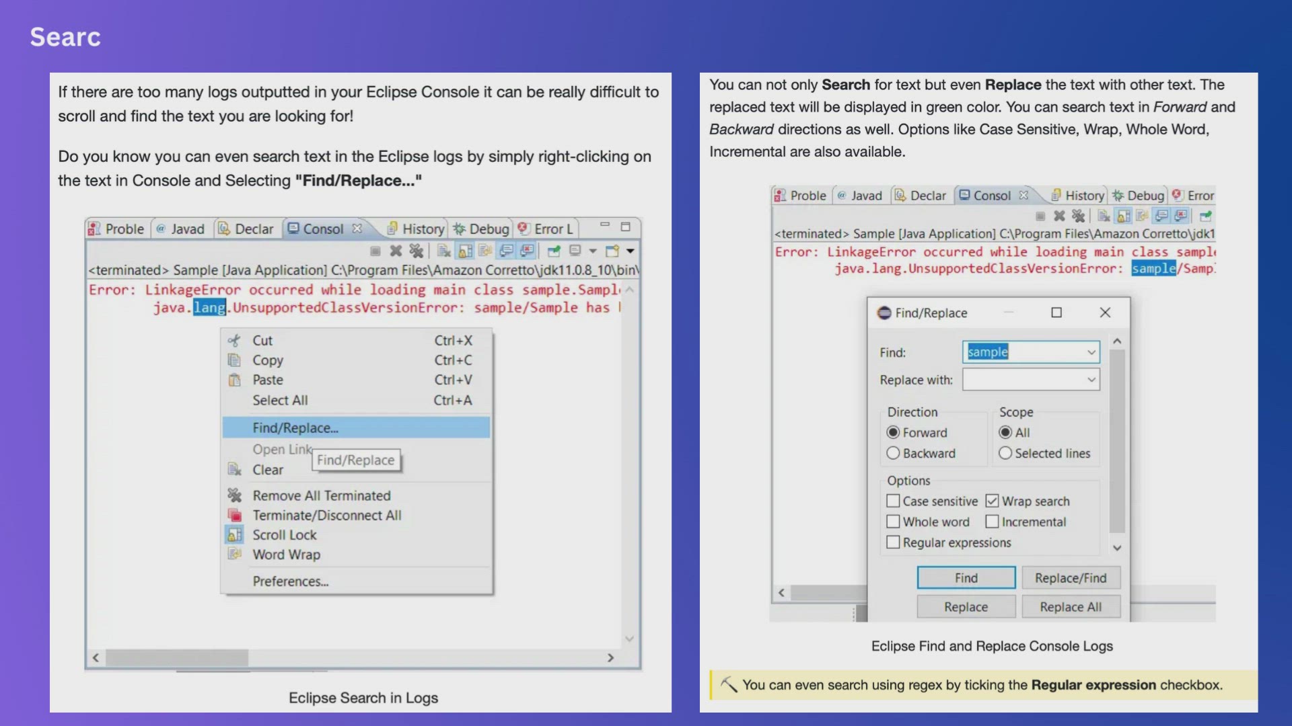Click Pin Console icon in left toolbar
This screenshot has height=726, width=1292.
click(554, 251)
